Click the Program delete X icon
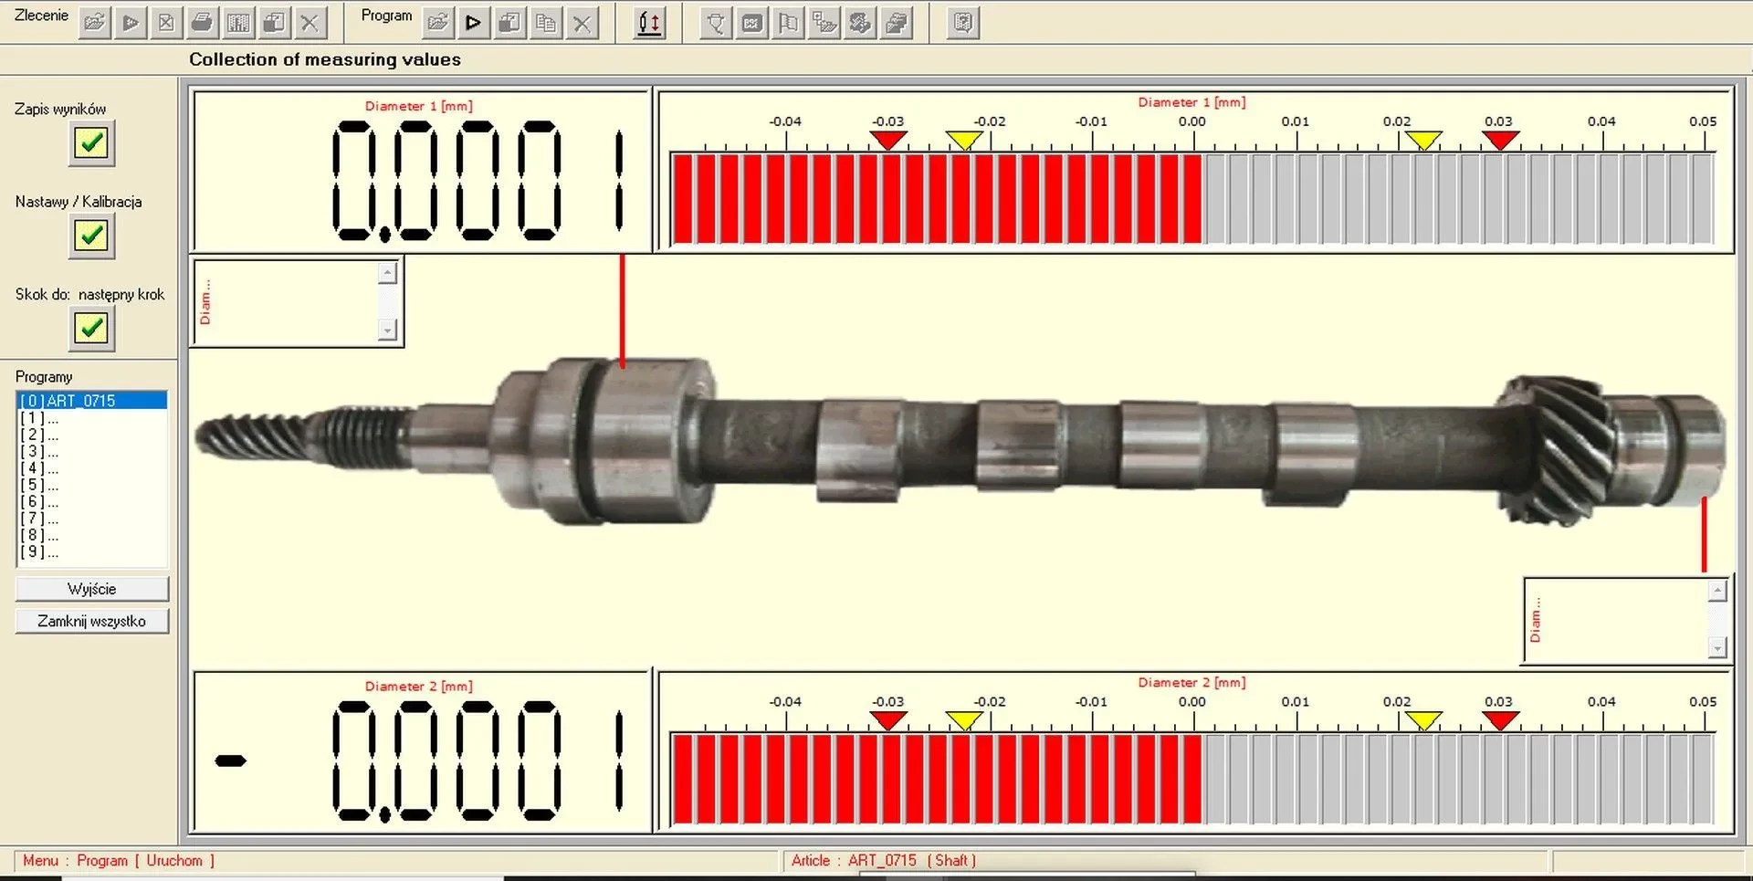The image size is (1753, 881). tap(582, 23)
